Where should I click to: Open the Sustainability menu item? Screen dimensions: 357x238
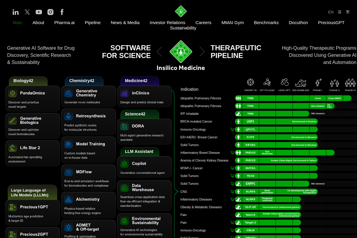pyautogui.click(x=183, y=28)
